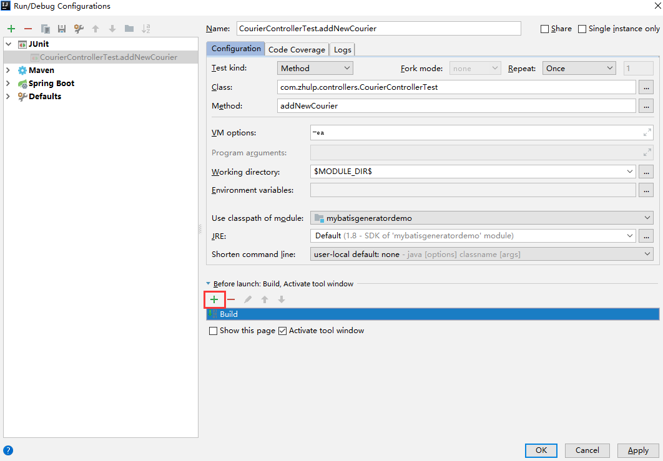Expand the Spring Boot tree node
The width and height of the screenshot is (663, 461).
[8, 83]
